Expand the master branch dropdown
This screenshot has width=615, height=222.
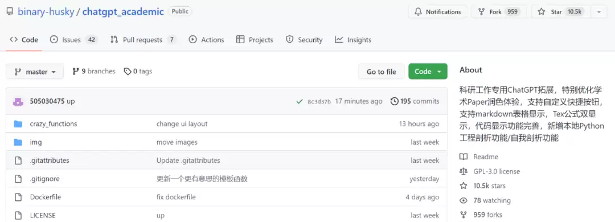coord(35,72)
